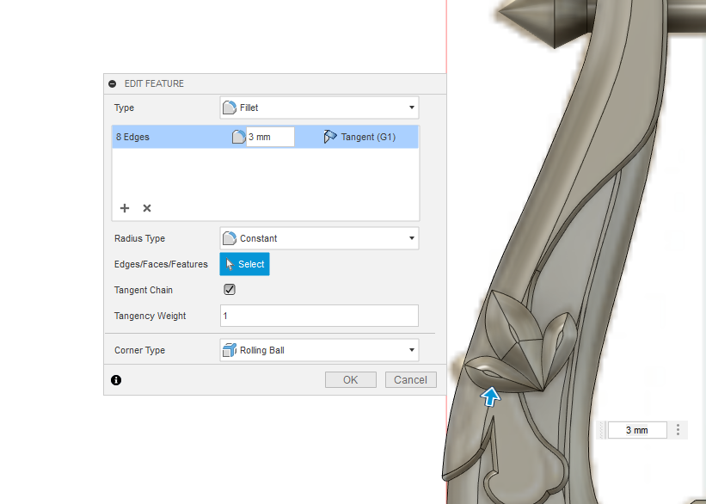Click the Constant radius type icon
706x504 pixels.
229,237
